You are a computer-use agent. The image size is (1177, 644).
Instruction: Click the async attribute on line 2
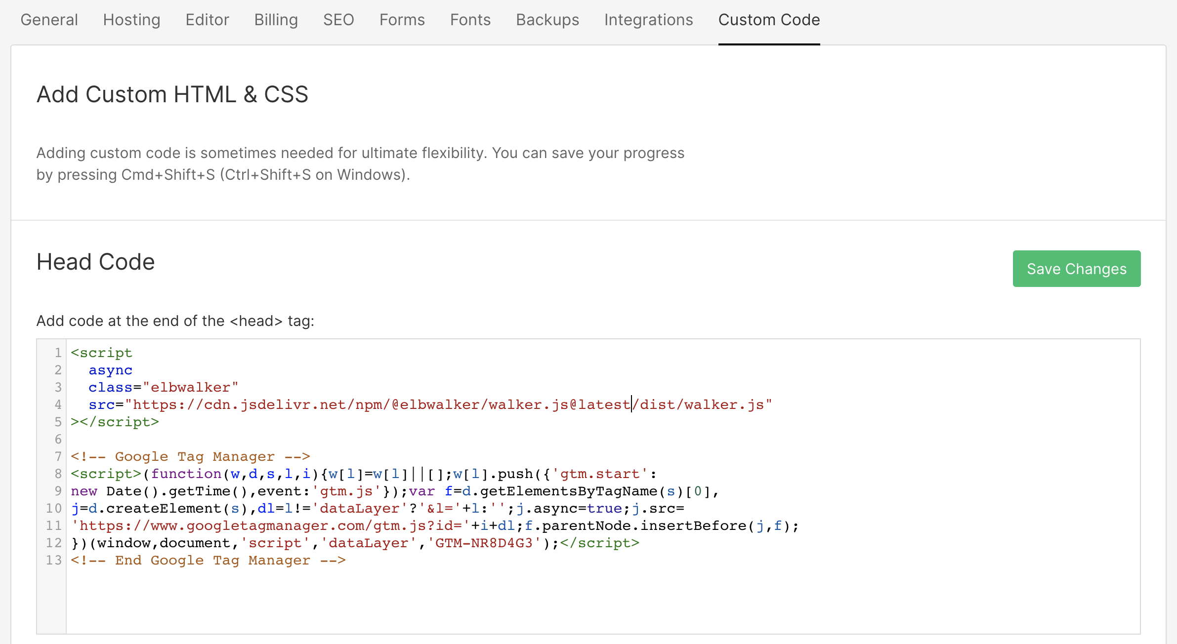[110, 370]
